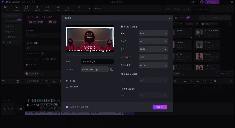Click the video preview thumbnail in the dialog
Viewport: 235px width, 128px height.
coord(90,40)
